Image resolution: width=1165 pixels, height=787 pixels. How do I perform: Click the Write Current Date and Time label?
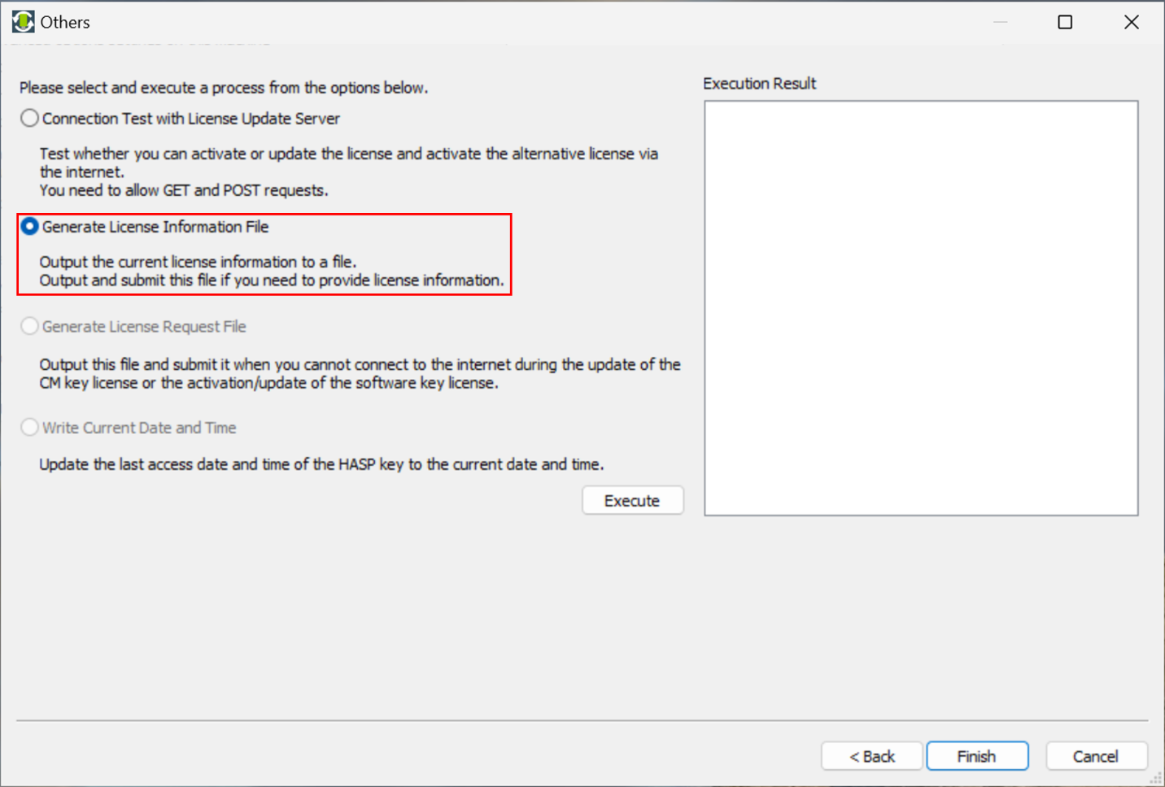139,428
